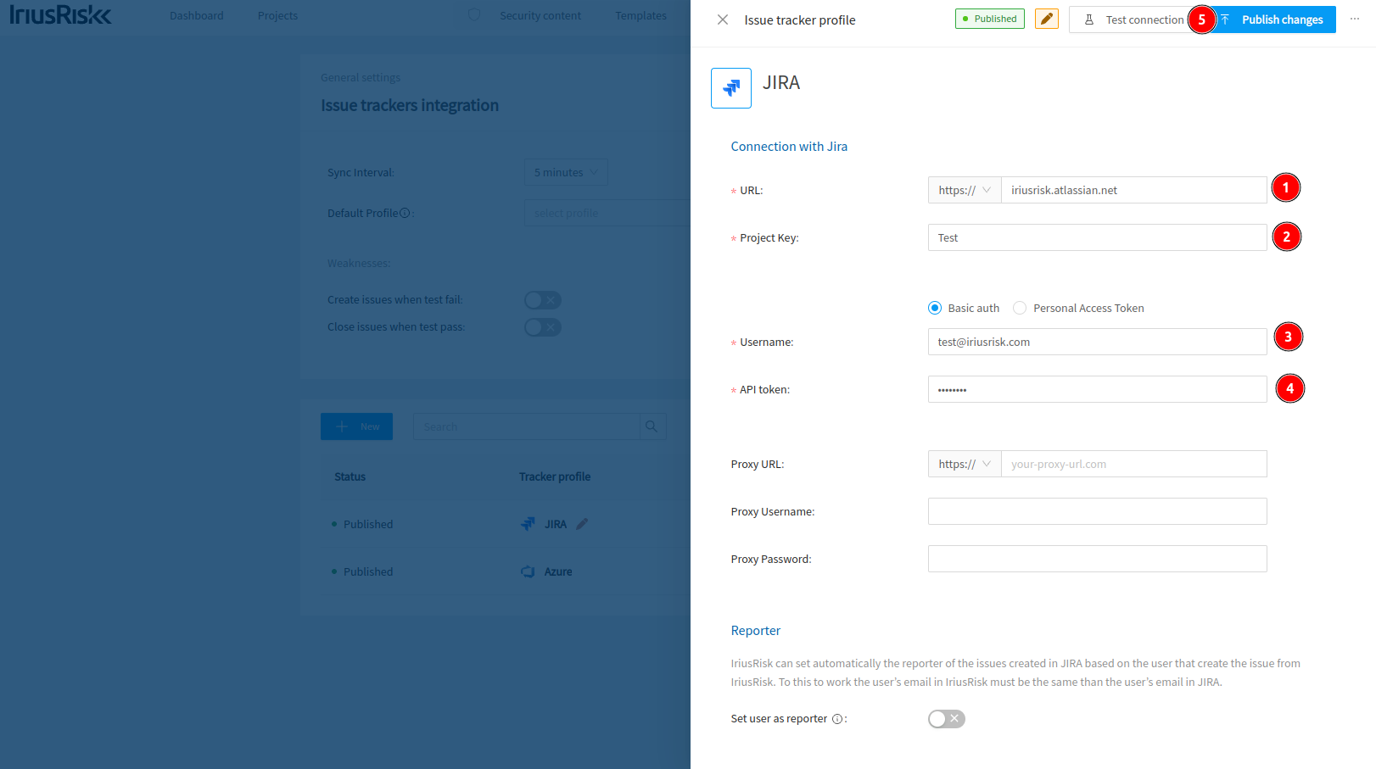
Task: Click the info icon next to Default Profile
Action: tap(405, 213)
